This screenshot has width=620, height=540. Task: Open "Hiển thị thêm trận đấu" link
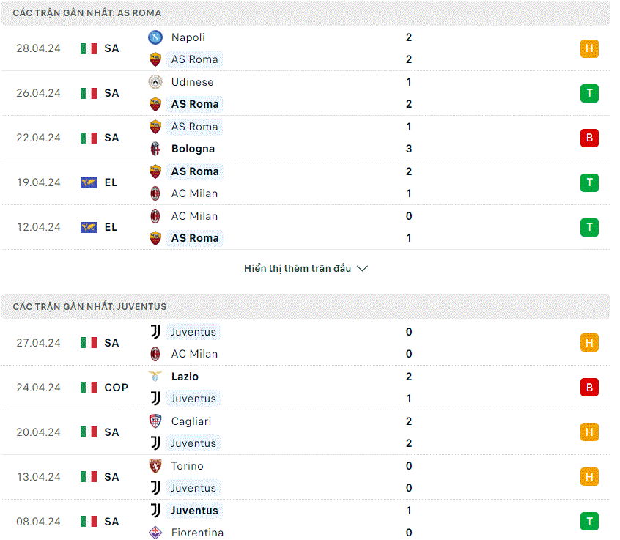click(x=298, y=269)
